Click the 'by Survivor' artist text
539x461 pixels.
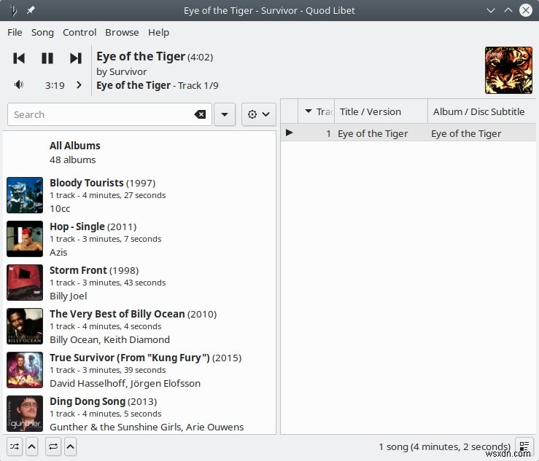[x=122, y=72]
